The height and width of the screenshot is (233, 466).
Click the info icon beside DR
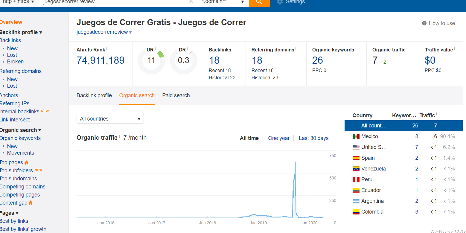[x=187, y=49]
